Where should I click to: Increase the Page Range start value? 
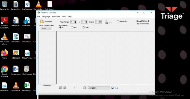(x=75, y=21)
